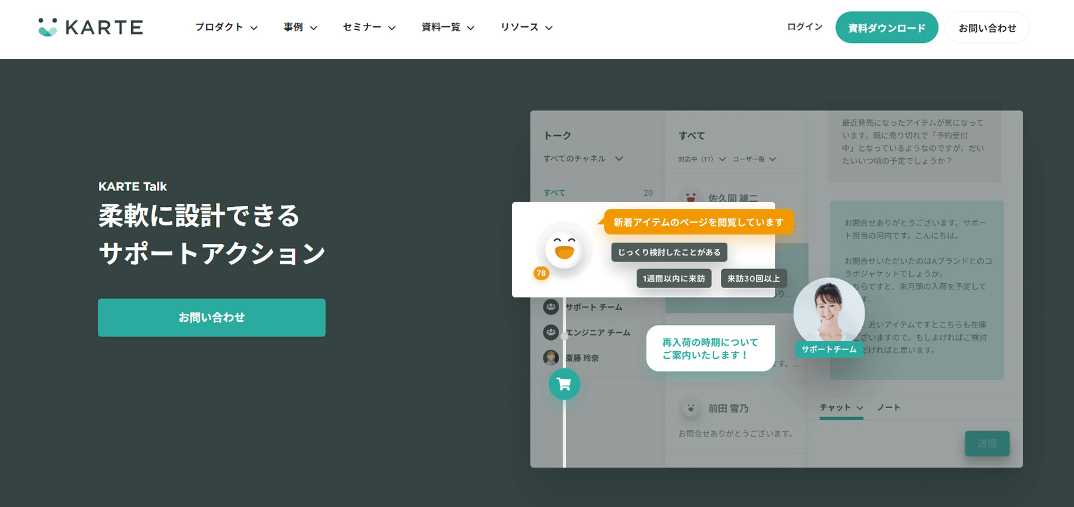Expand the ユーザー毎 dropdown
Viewport: 1074px width, 507px height.
754,159
